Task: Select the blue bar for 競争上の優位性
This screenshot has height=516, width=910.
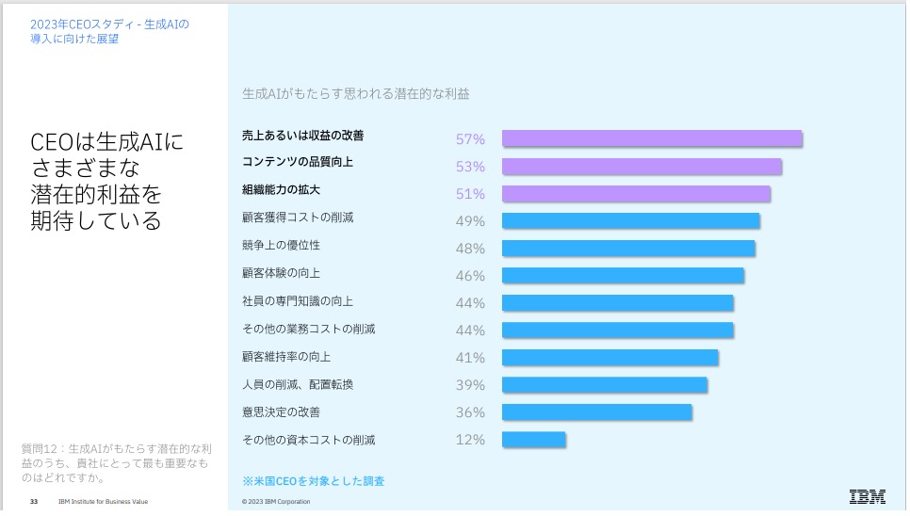Action: click(x=628, y=249)
